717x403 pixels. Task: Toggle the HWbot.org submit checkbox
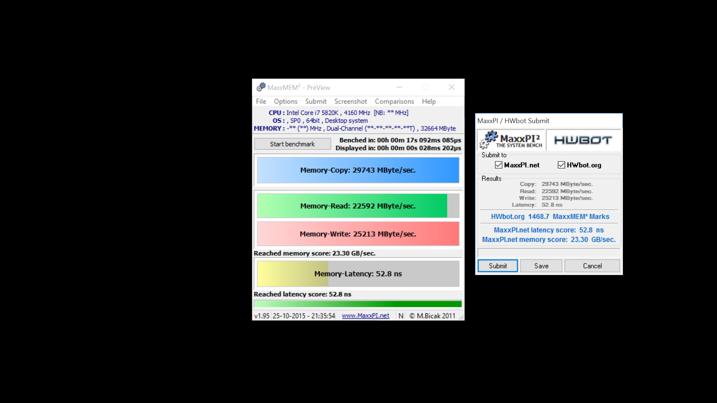pyautogui.click(x=561, y=165)
